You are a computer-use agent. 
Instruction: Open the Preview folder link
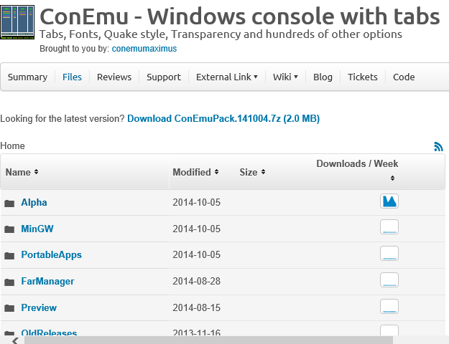pyautogui.click(x=39, y=307)
